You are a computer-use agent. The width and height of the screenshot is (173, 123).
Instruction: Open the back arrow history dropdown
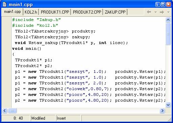155,12
